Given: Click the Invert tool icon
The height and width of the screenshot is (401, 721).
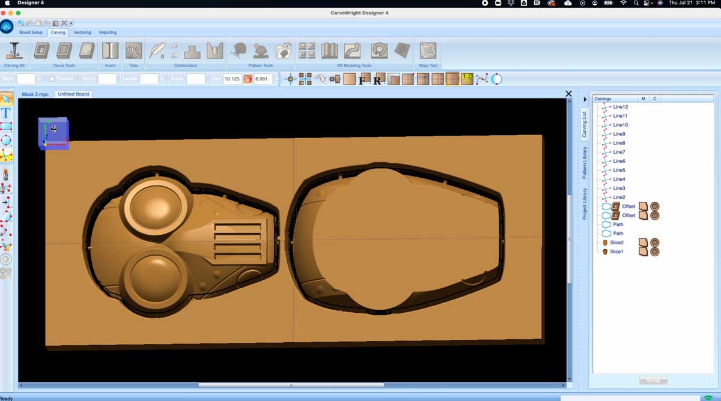Looking at the screenshot, I should click(x=110, y=51).
